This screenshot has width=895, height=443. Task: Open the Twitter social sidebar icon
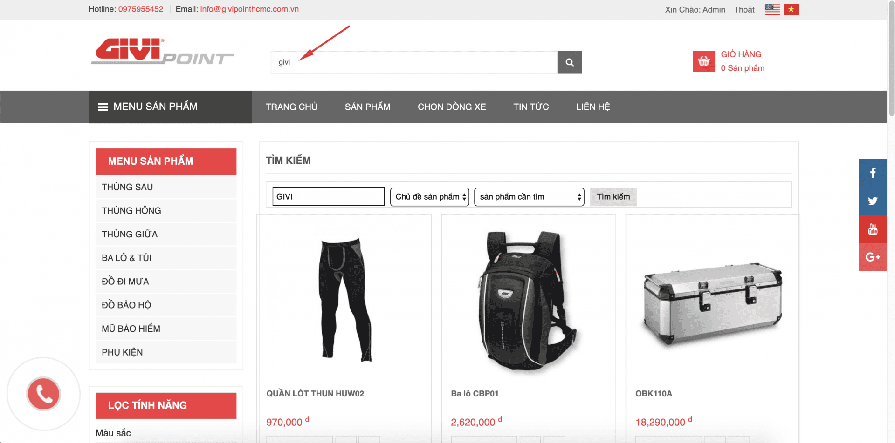[873, 201]
